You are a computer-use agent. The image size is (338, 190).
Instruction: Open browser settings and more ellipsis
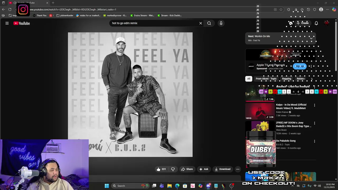327,9
